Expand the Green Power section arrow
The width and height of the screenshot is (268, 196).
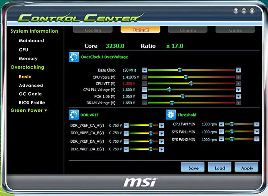[46, 111]
